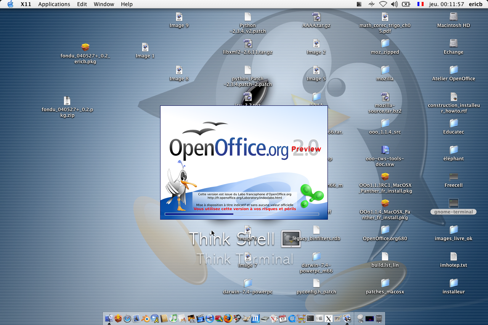Image resolution: width=488 pixels, height=325 pixels.
Task: Open the French flag input menu
Action: [421, 4]
